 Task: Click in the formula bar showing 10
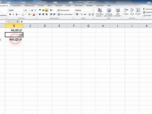(x=85, y=22)
